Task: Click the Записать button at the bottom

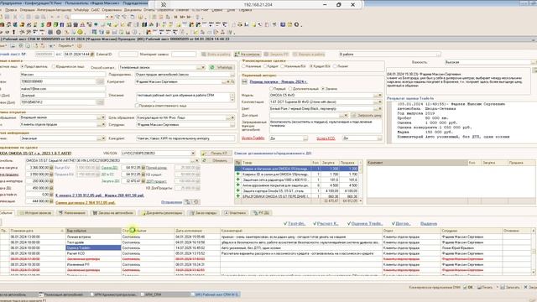Action: (x=510, y=287)
